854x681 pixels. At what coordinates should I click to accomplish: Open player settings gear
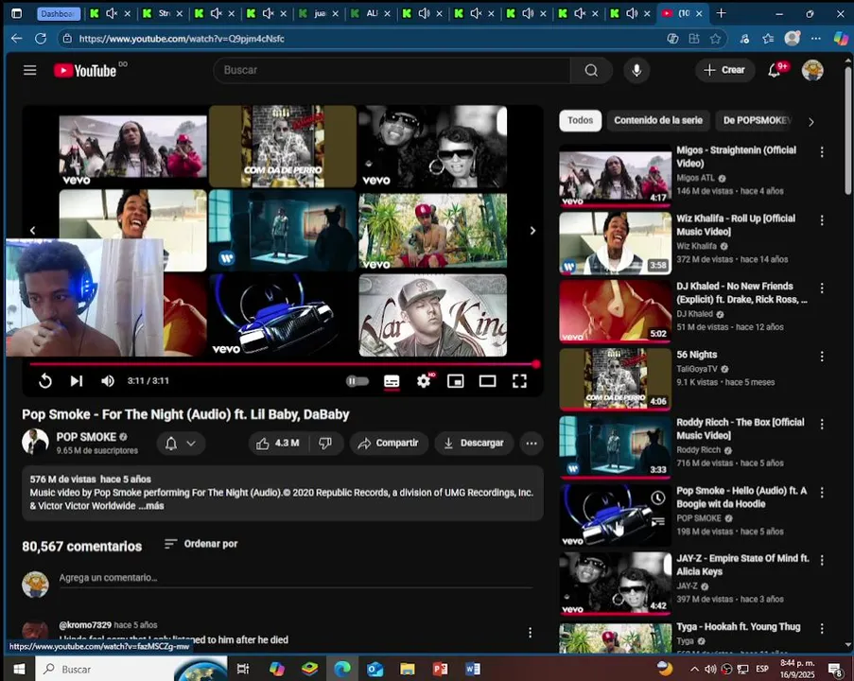click(x=424, y=381)
